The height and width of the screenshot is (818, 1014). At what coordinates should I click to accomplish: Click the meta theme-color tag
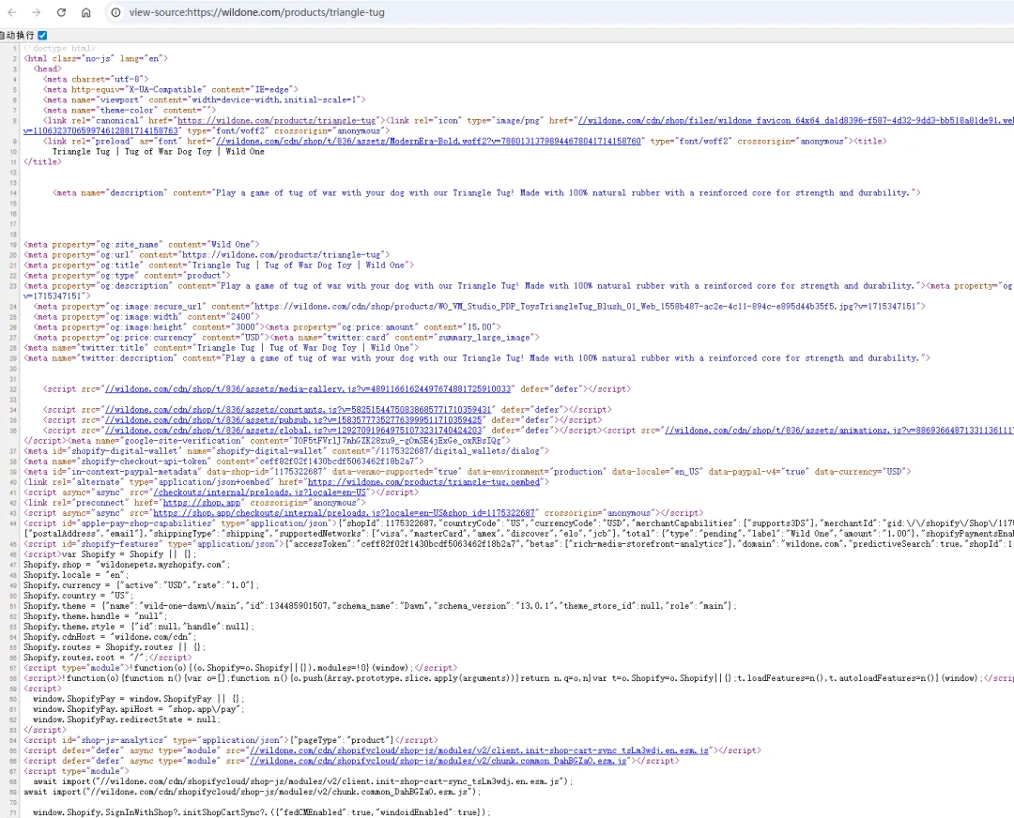[128, 110]
